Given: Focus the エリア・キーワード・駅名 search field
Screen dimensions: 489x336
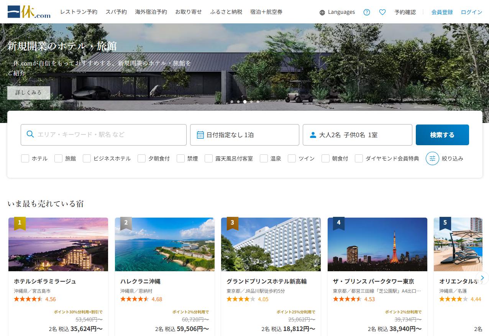Looking at the screenshot, I should (x=103, y=135).
